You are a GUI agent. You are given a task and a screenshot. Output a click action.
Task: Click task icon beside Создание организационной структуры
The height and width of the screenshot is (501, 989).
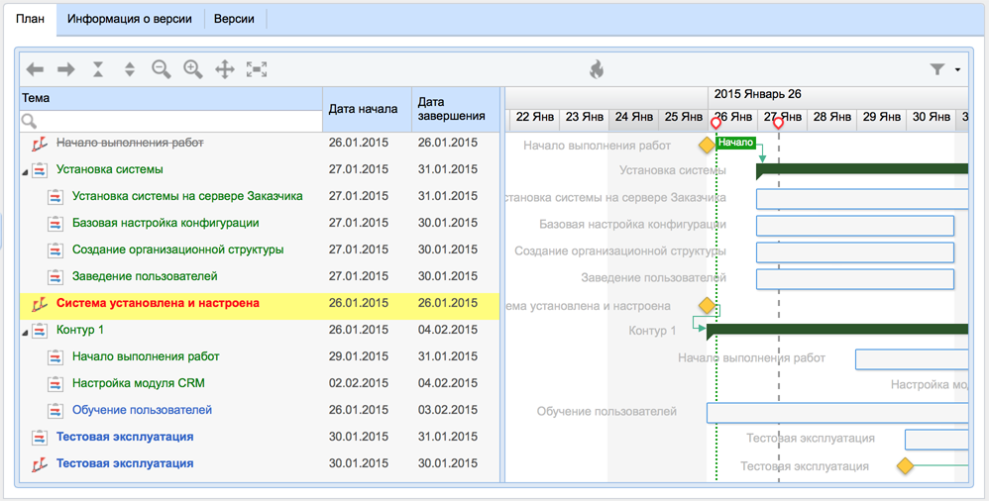(x=55, y=250)
